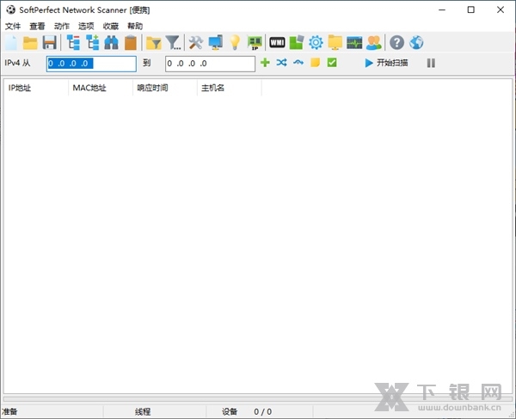Viewport: 516px width, 419px height.
Task: Click the MAC地址 column header
Action: click(x=88, y=88)
